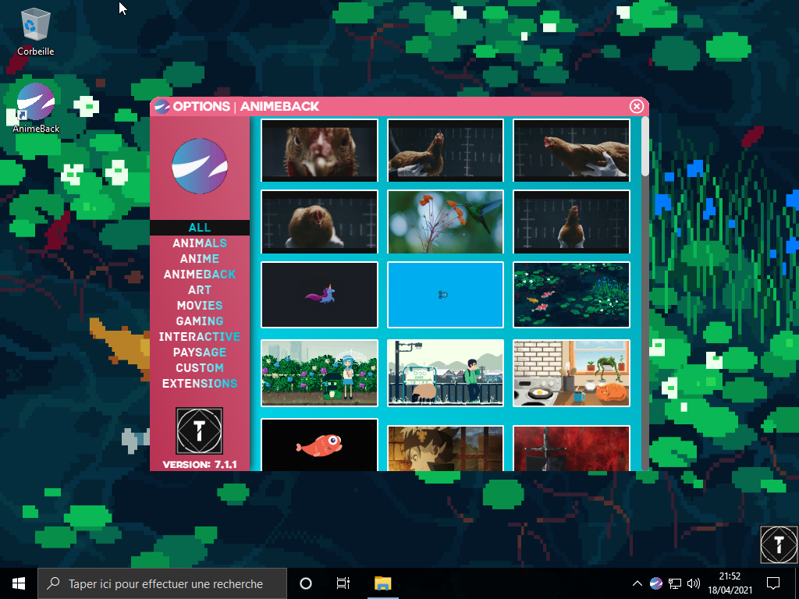Choose the plain blue wallpaper thumbnail

click(x=446, y=295)
